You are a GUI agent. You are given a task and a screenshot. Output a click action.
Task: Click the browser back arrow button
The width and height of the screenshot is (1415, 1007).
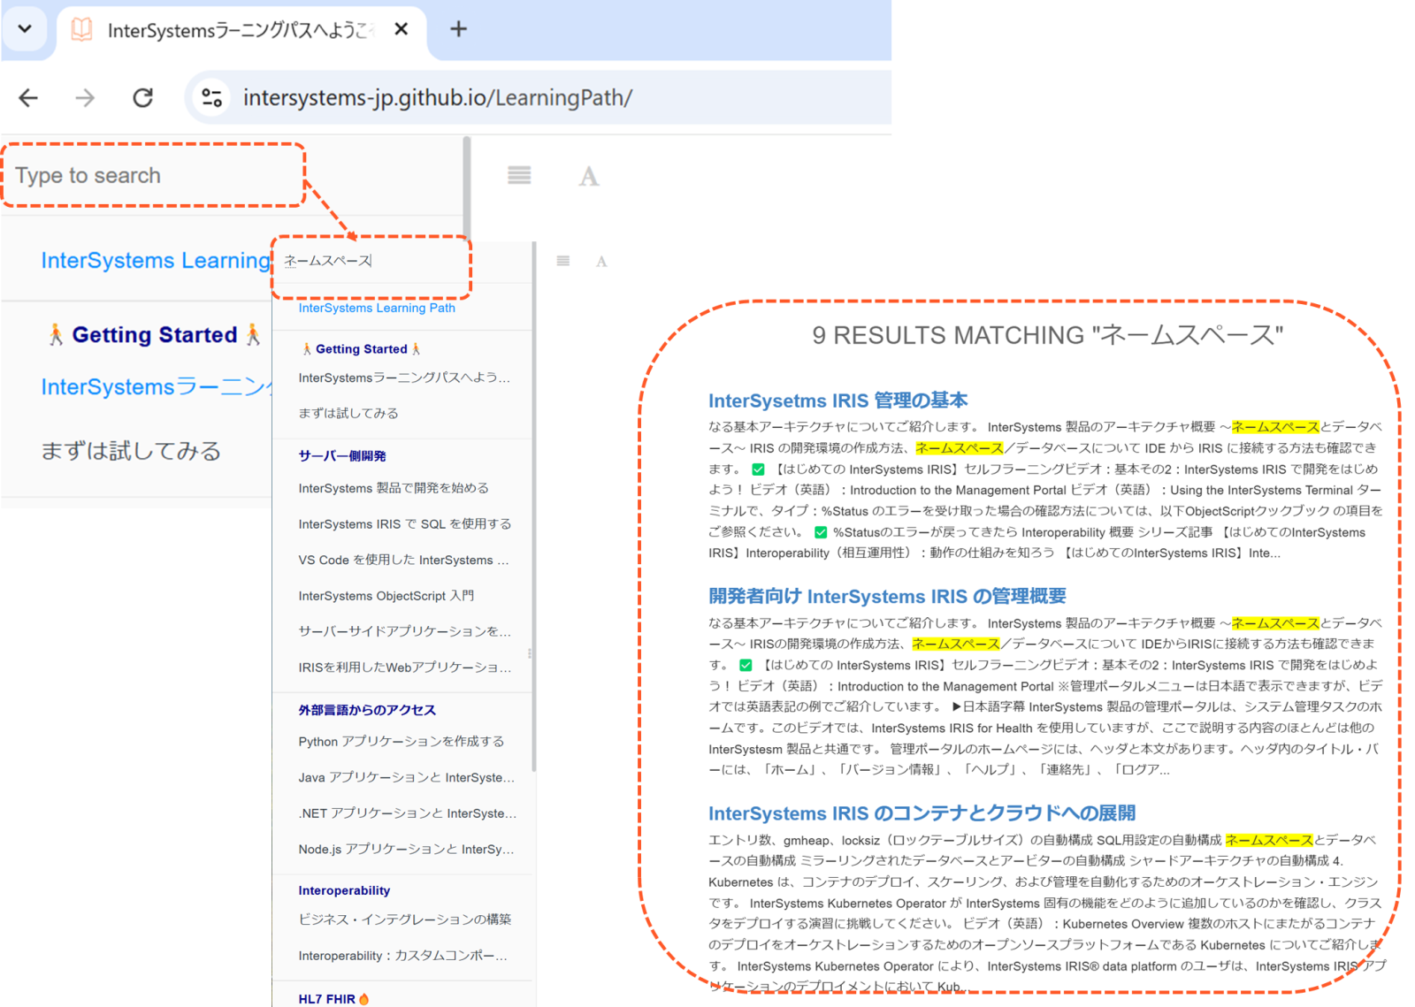click(28, 98)
